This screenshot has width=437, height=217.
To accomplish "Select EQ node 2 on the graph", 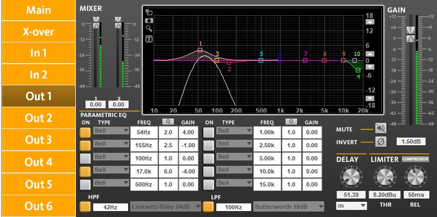I will tap(229, 63).
